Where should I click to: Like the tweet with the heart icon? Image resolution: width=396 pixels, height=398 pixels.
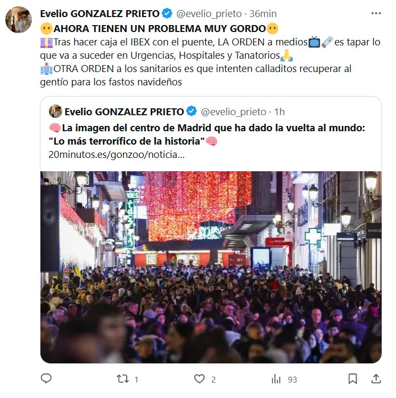tap(199, 379)
